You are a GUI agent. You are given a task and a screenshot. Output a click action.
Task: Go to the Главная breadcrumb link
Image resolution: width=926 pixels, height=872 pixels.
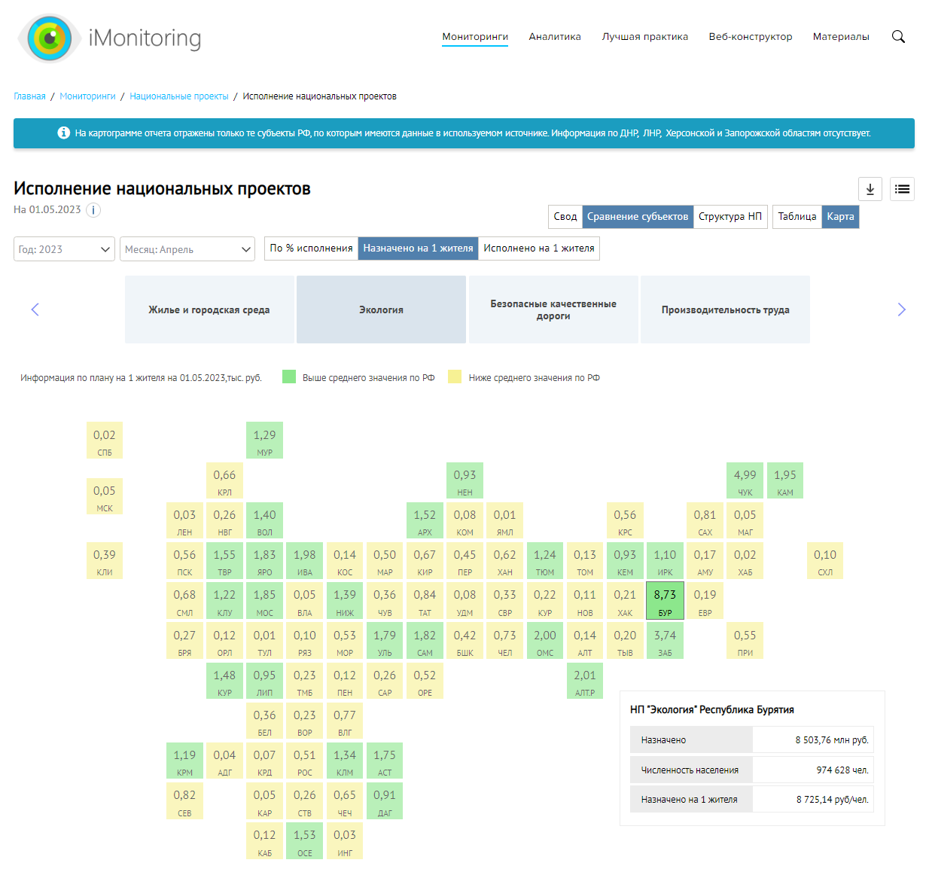pyautogui.click(x=29, y=96)
